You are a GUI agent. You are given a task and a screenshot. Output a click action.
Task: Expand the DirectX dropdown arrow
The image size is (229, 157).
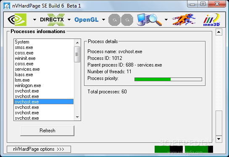pos(69,20)
